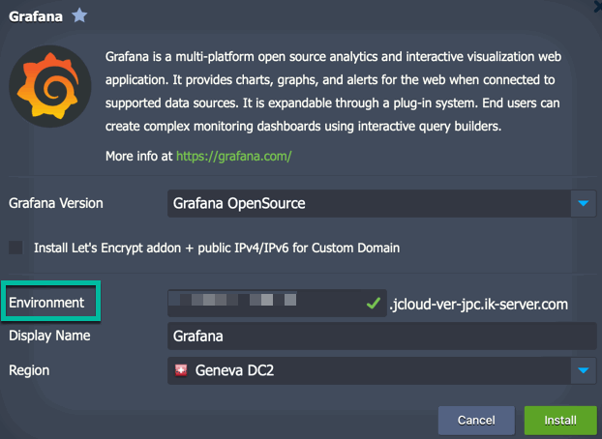Screen dimensions: 602x439
Task: Click the Cancel button
Action: 476,421
